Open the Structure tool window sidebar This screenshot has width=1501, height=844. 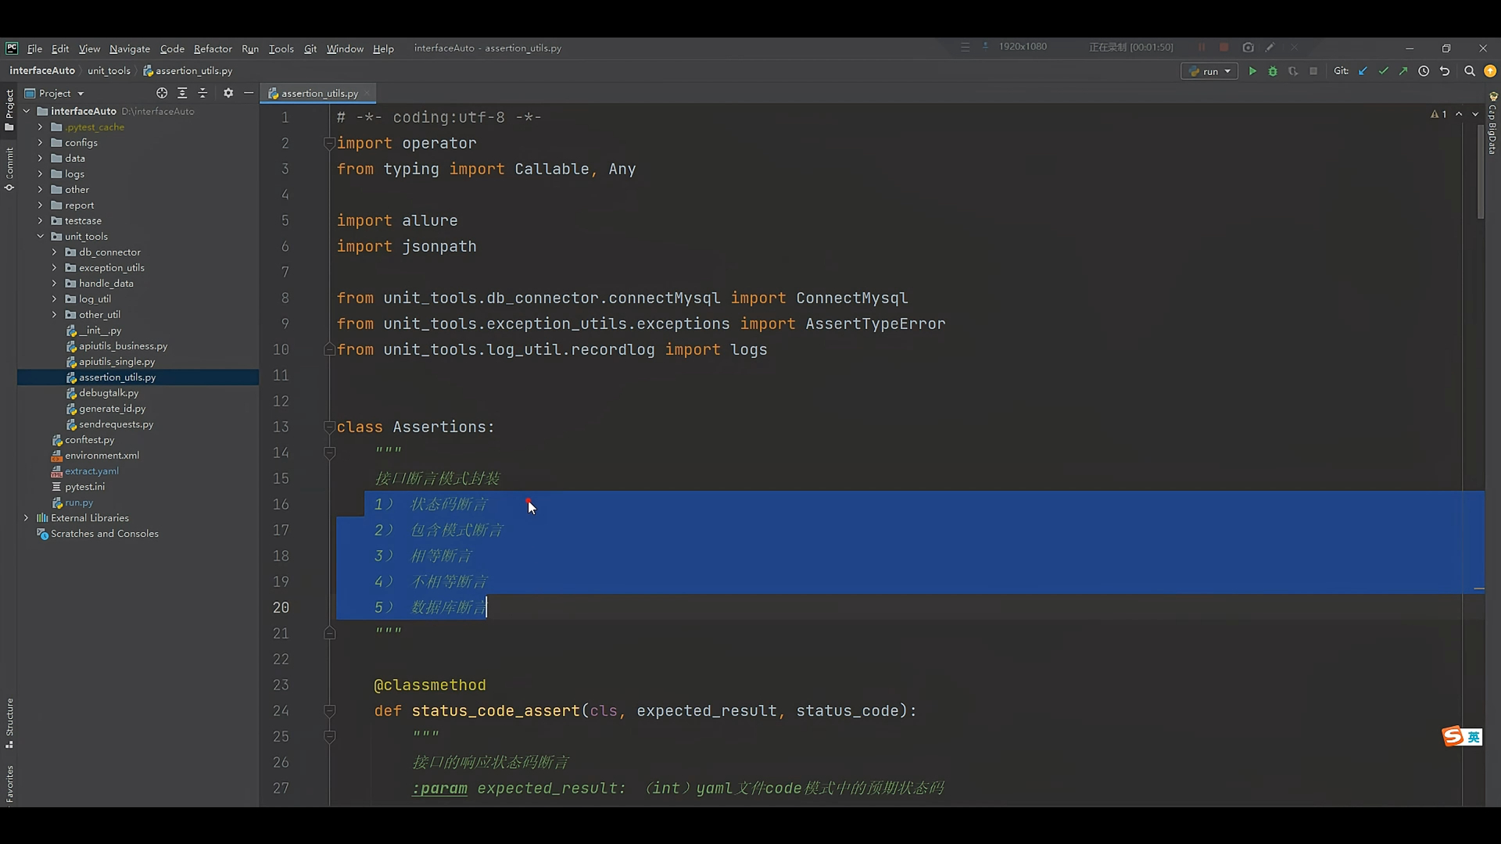click(9, 723)
